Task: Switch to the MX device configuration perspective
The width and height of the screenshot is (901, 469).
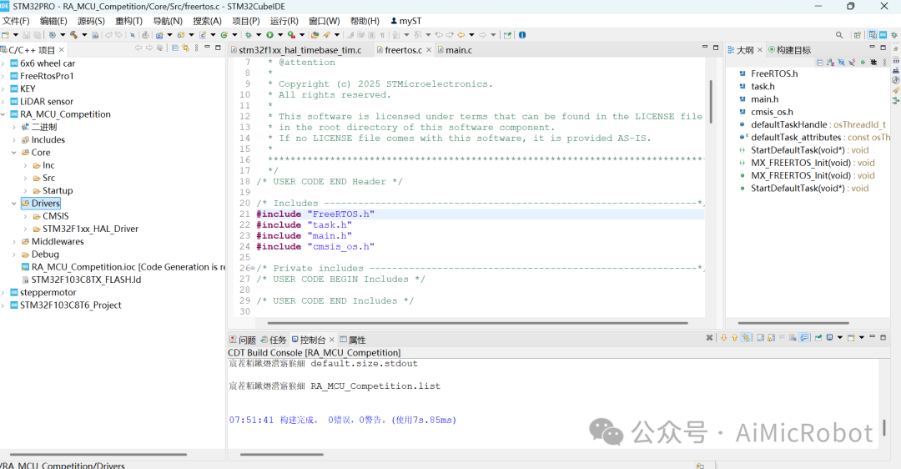Action: tap(883, 34)
